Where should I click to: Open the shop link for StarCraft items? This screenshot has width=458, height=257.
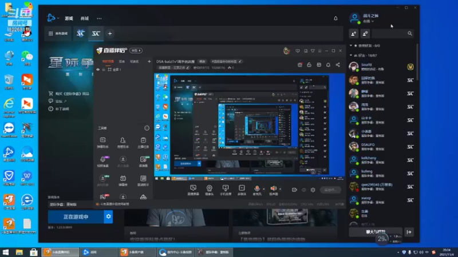pos(69,94)
